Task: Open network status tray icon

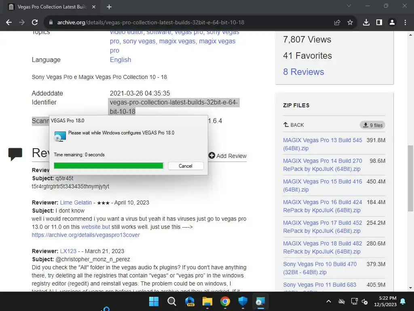Action: pyautogui.click(x=354, y=301)
